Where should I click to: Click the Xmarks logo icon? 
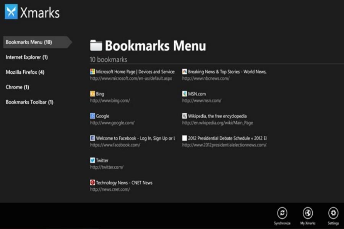[x=11, y=12]
